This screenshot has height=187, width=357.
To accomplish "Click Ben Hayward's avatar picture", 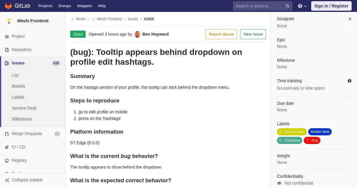I will (137, 34).
